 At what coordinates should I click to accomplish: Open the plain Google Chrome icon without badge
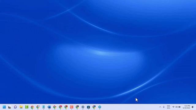[32, 107]
